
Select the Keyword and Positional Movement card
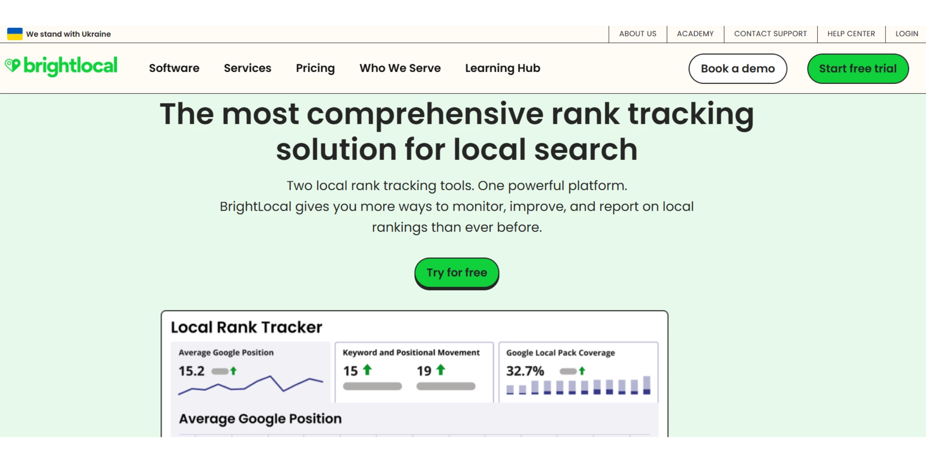[x=411, y=353]
